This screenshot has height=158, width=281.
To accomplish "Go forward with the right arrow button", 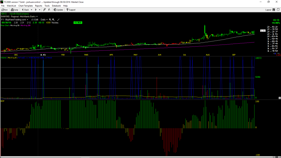I will point(36,10).
